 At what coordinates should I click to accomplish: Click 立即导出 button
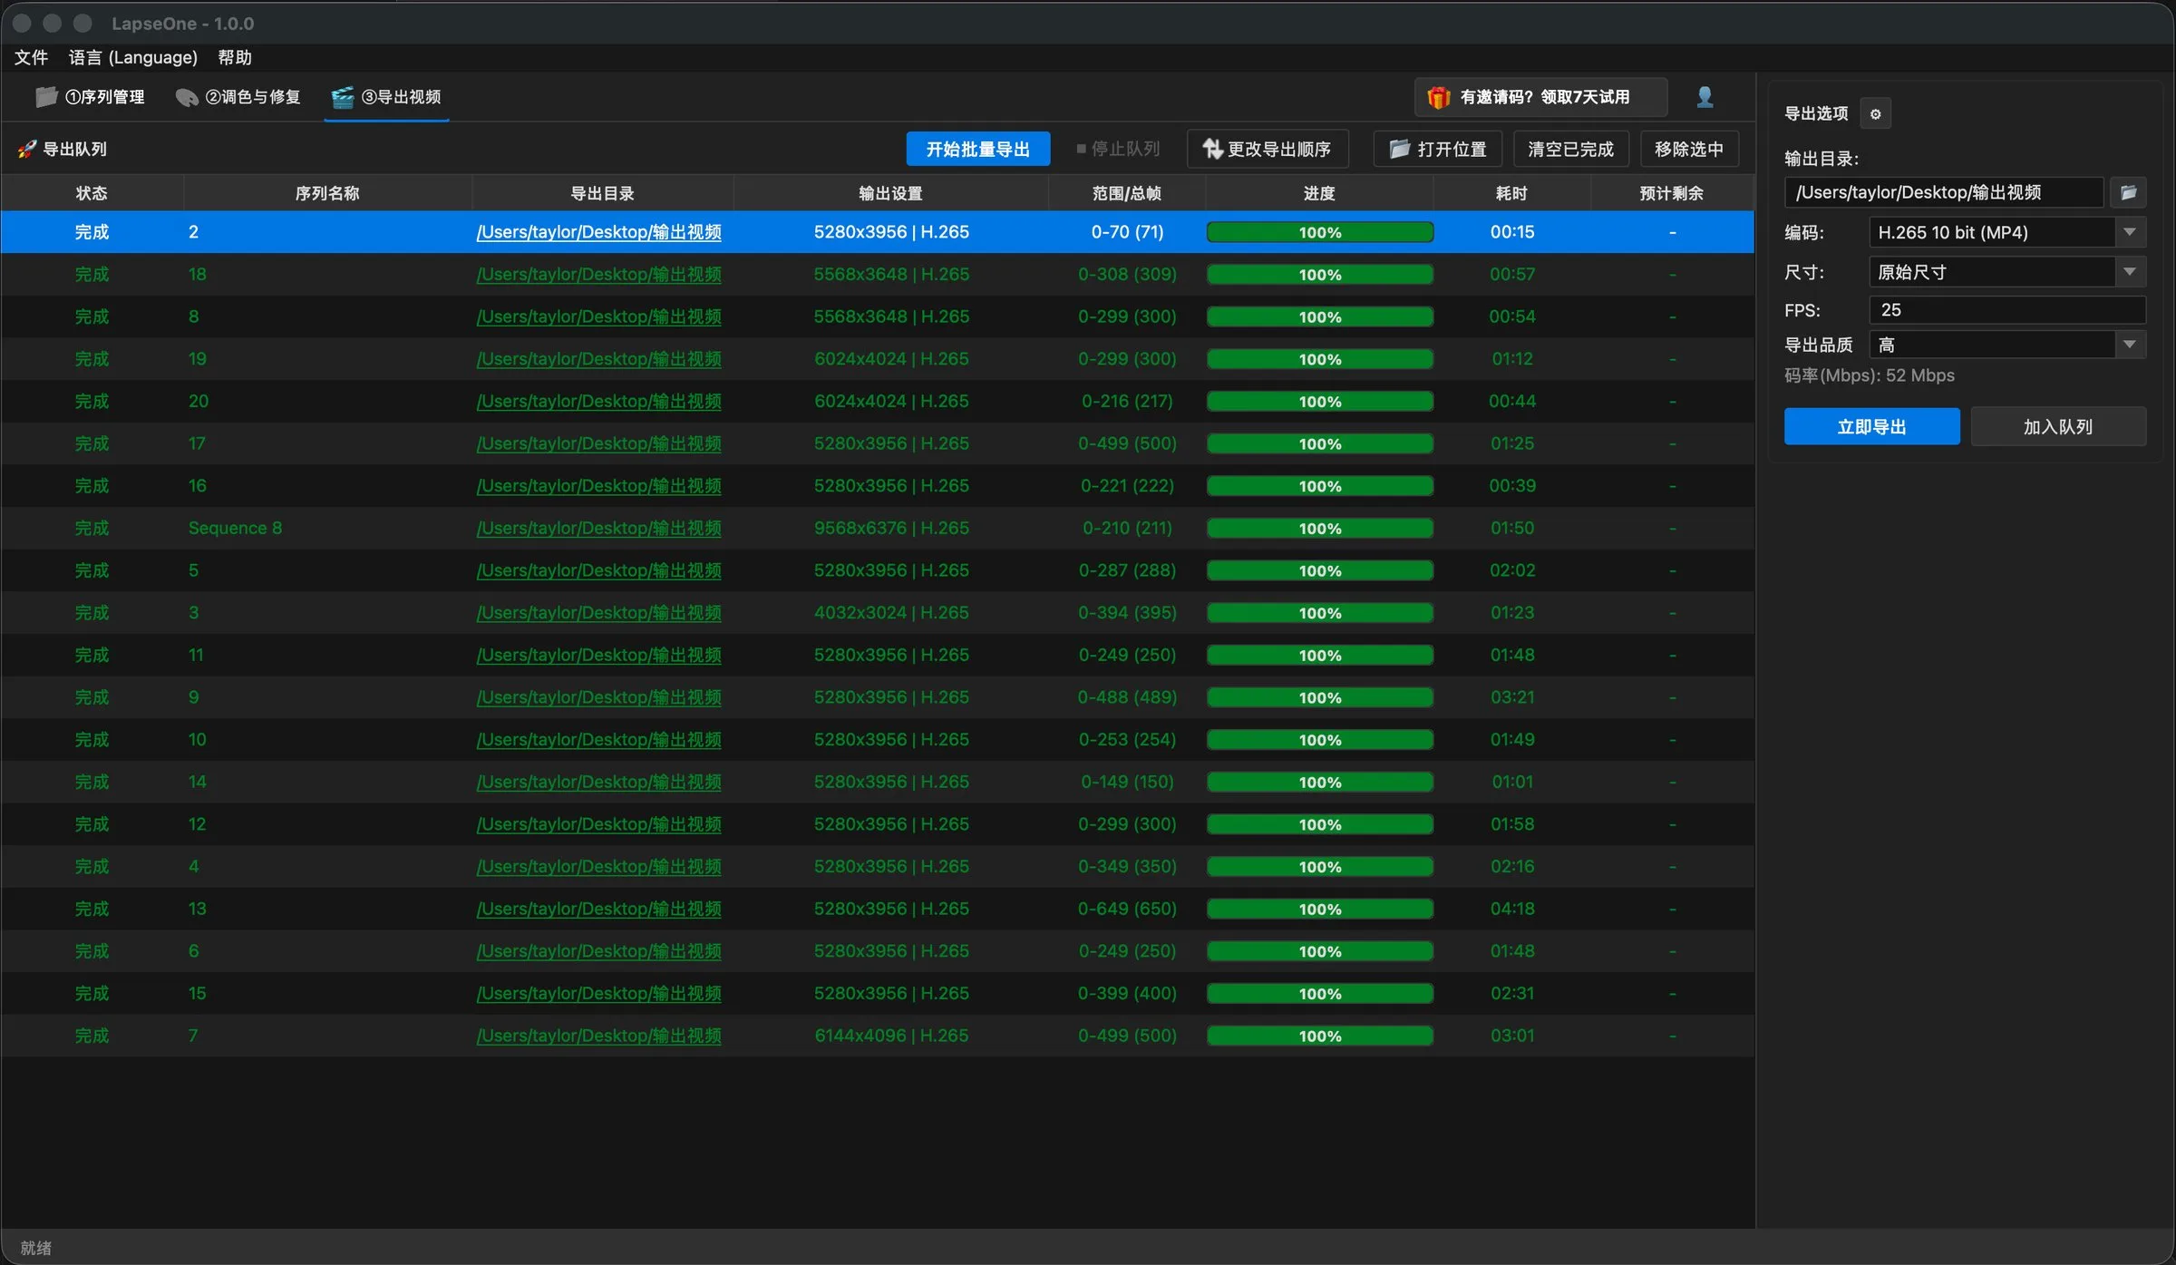[1871, 426]
